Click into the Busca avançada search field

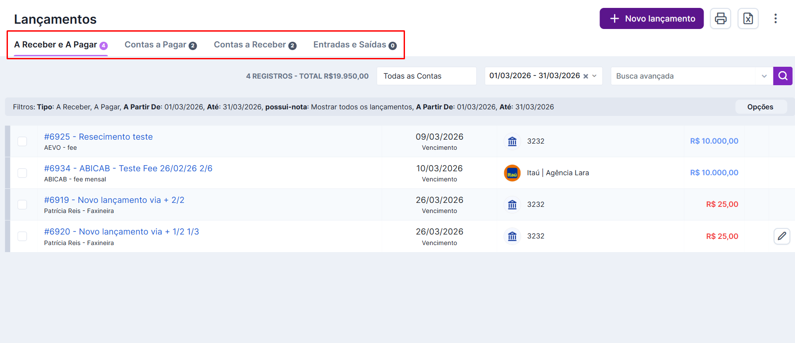click(x=683, y=76)
